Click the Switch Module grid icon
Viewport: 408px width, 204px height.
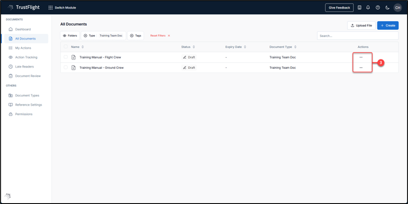point(51,8)
